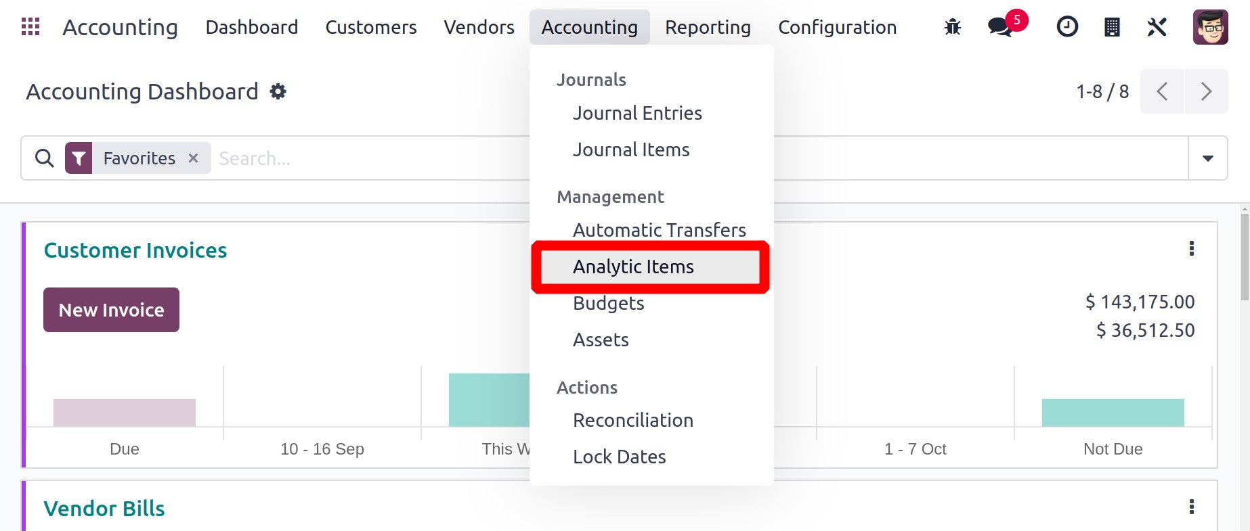Open the wrench and screwdriver tools icon
This screenshot has width=1250, height=531.
(1157, 27)
